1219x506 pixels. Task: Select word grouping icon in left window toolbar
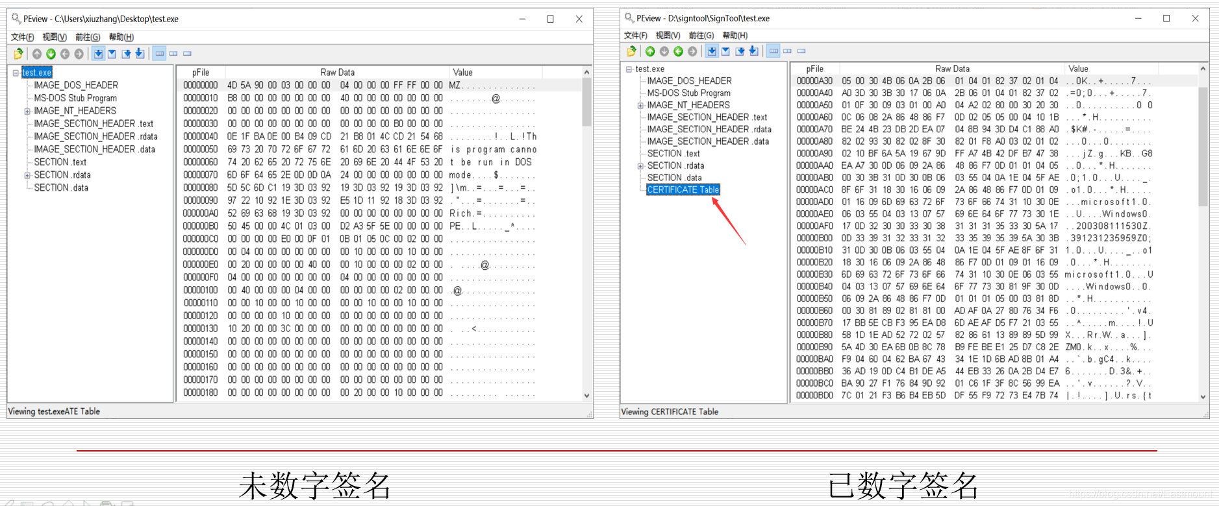173,54
